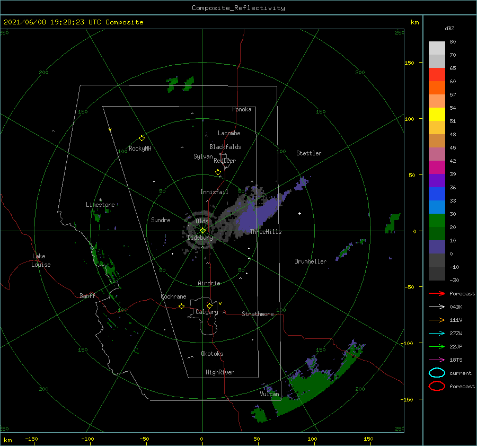Click the Cochrane label
Screen dimensions: 477x446
(173, 296)
